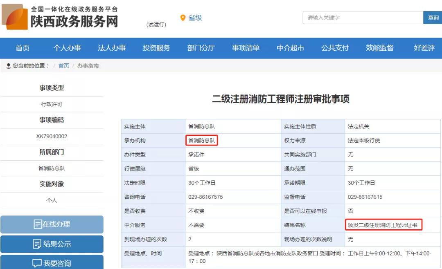
Task: Click the orange location pin icon
Action: tap(183, 18)
